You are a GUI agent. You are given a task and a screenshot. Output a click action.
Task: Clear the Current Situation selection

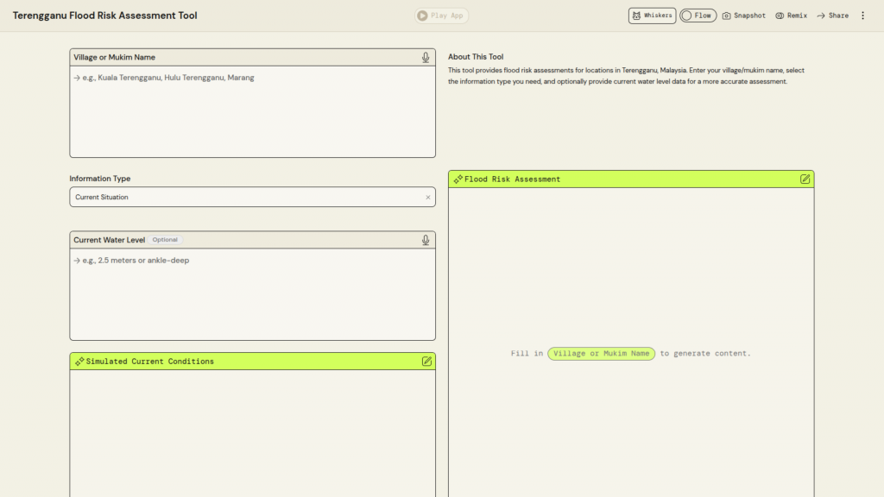pos(427,198)
